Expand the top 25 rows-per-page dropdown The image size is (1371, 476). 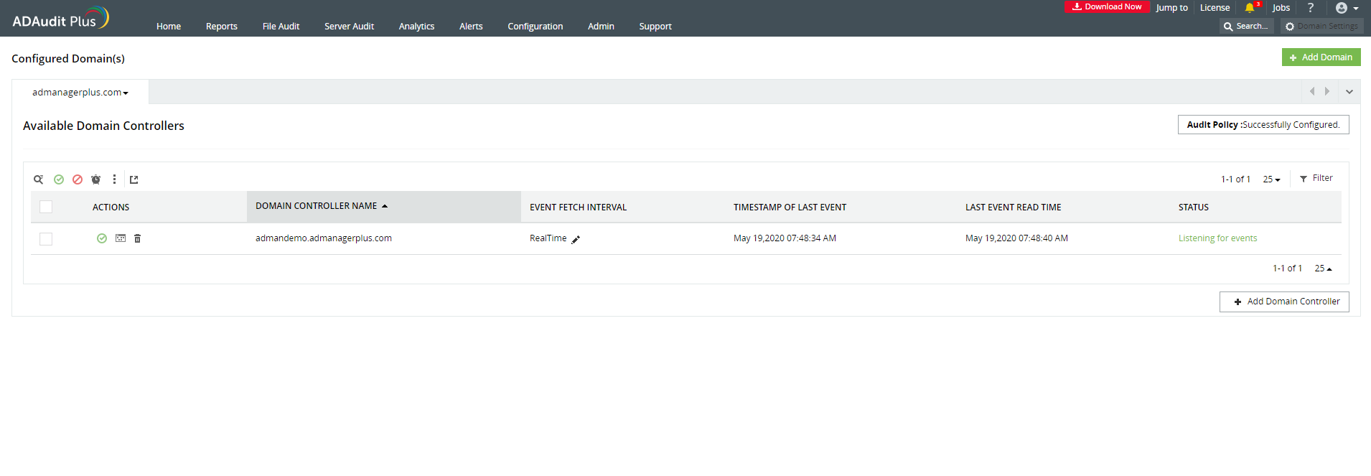[1271, 179]
